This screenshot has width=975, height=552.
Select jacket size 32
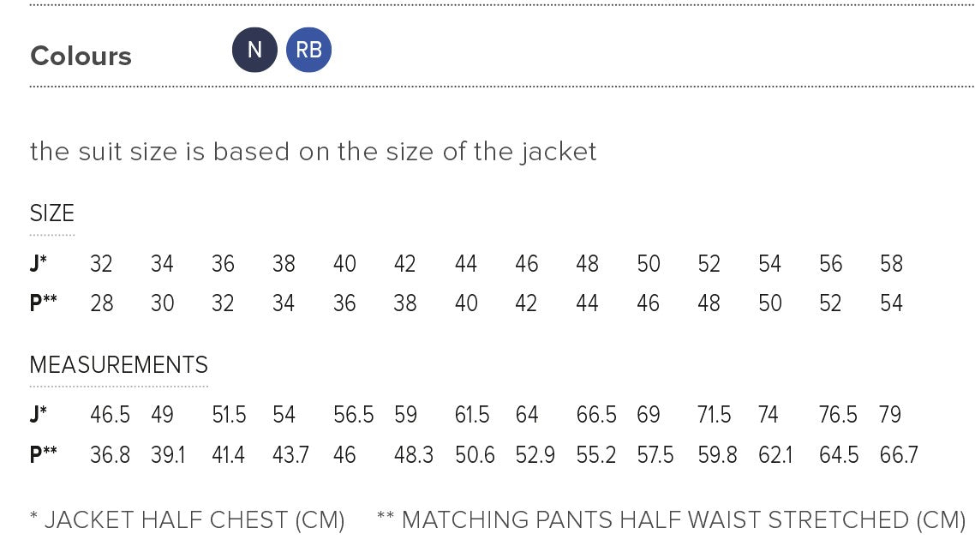[x=101, y=264]
